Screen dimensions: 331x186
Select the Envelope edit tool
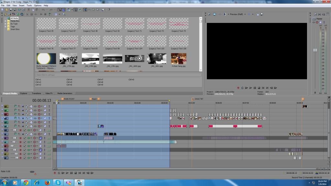pyautogui.click(x=89, y=10)
